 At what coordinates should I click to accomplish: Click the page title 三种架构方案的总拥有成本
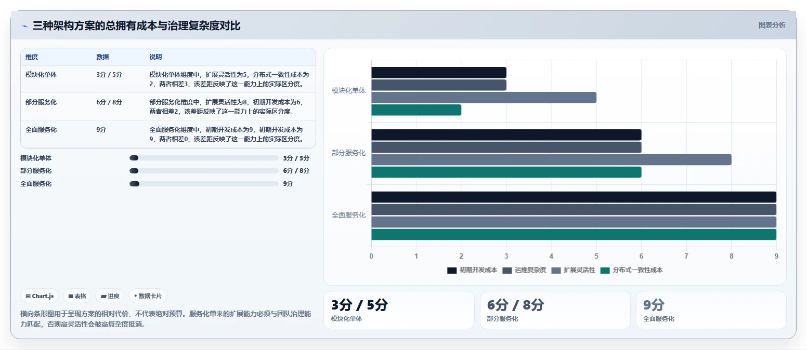pos(136,26)
